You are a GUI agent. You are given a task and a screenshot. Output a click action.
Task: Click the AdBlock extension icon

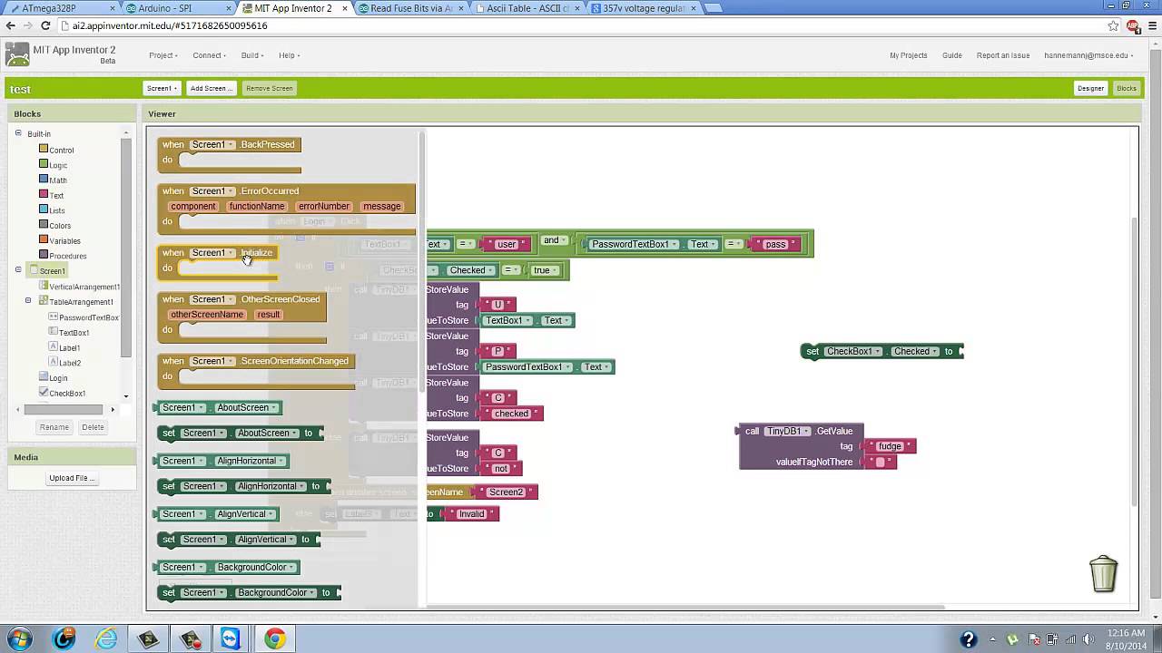coord(1133,26)
